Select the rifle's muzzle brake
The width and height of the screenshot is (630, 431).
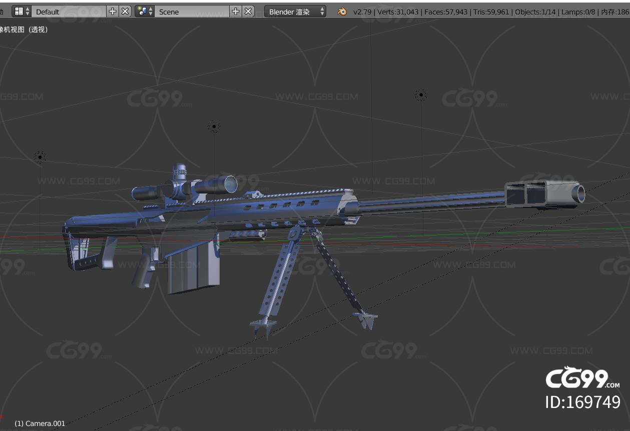click(544, 194)
